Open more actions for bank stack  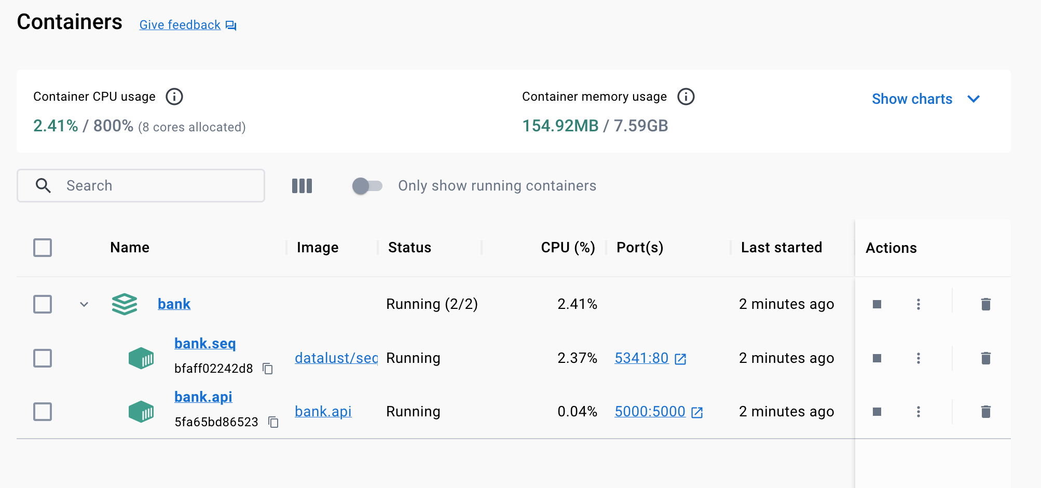(x=918, y=304)
